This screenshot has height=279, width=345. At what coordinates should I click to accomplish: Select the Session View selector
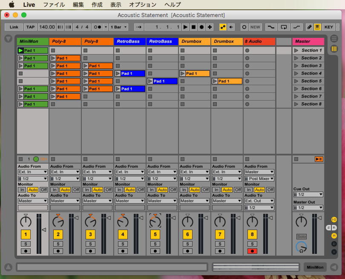click(334, 49)
